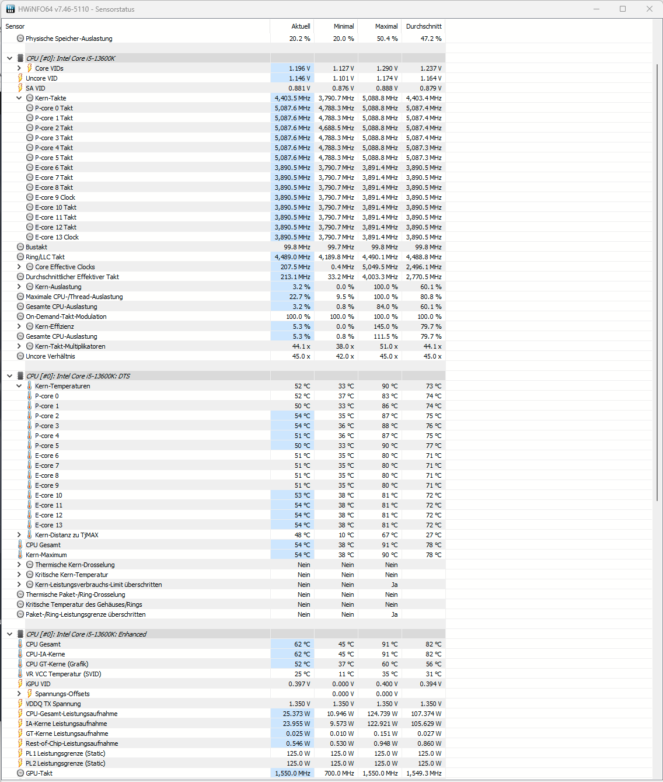Click the lightning icon of CPU-Gesamt-Leistungsaufnahme
The width and height of the screenshot is (663, 782).
pyautogui.click(x=20, y=714)
